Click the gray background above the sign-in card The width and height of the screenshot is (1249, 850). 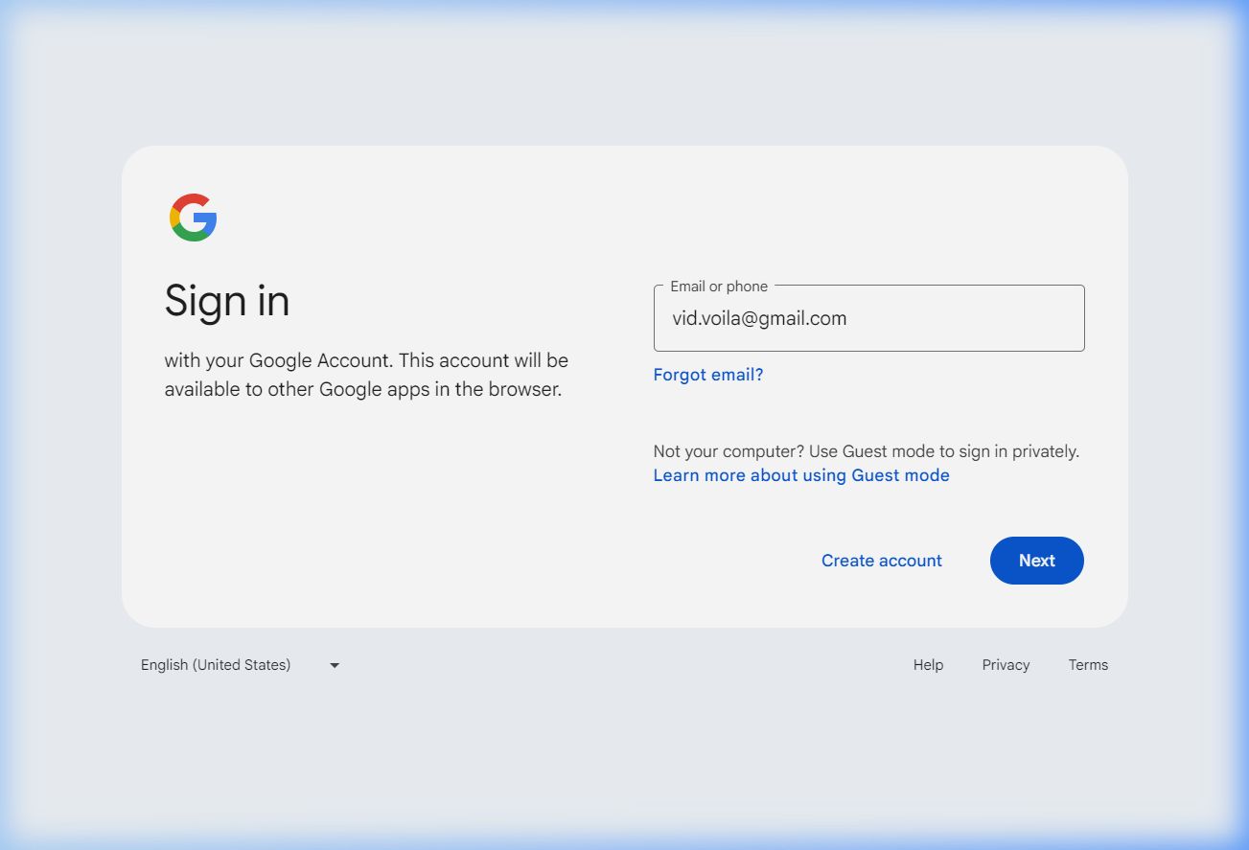623,77
